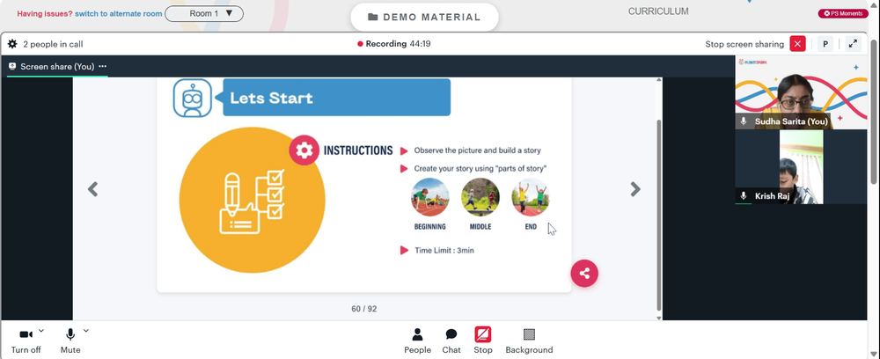Click Krish Raj video tile

tap(801, 166)
